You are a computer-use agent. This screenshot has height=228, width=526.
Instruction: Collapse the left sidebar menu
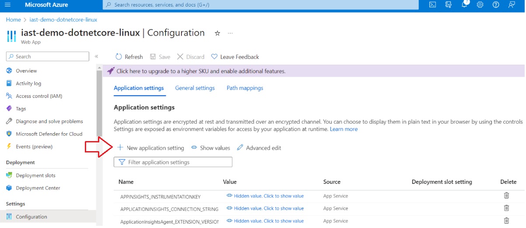pos(97,56)
